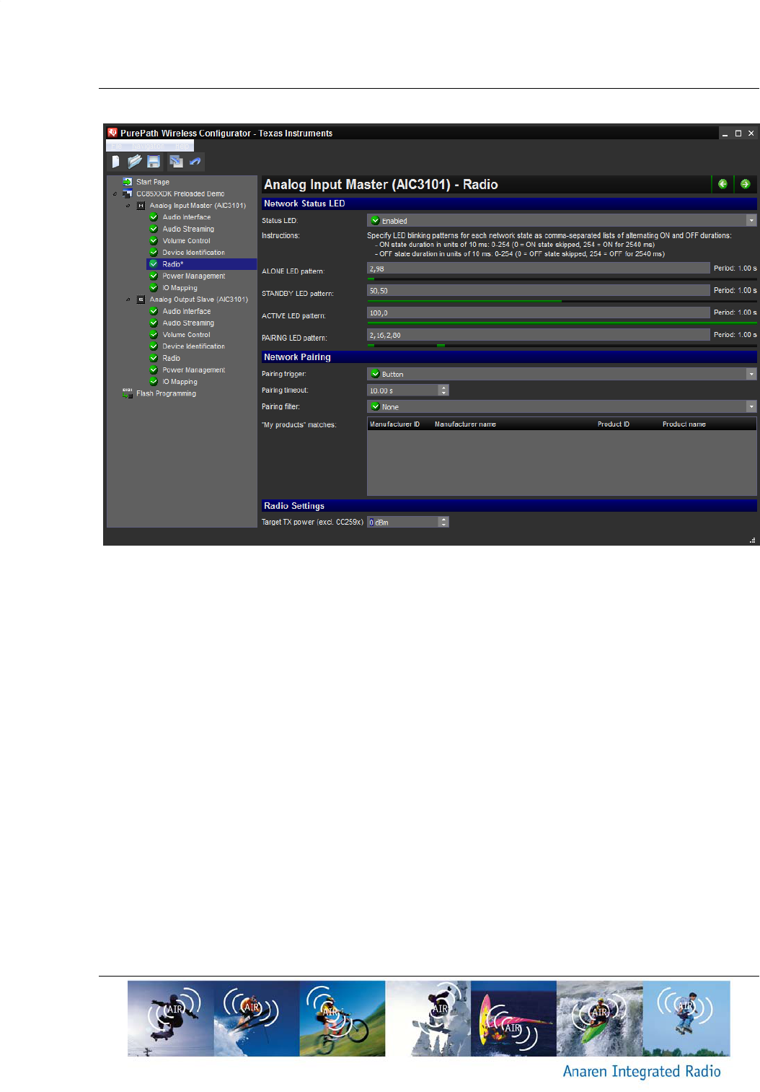The height and width of the screenshot is (1092, 760).
Task: Click the Target TX power 0 dBm field
Action: point(404,522)
